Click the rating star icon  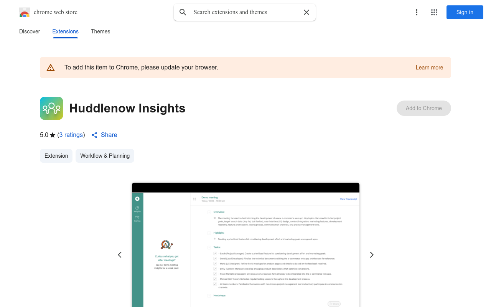coord(53,135)
